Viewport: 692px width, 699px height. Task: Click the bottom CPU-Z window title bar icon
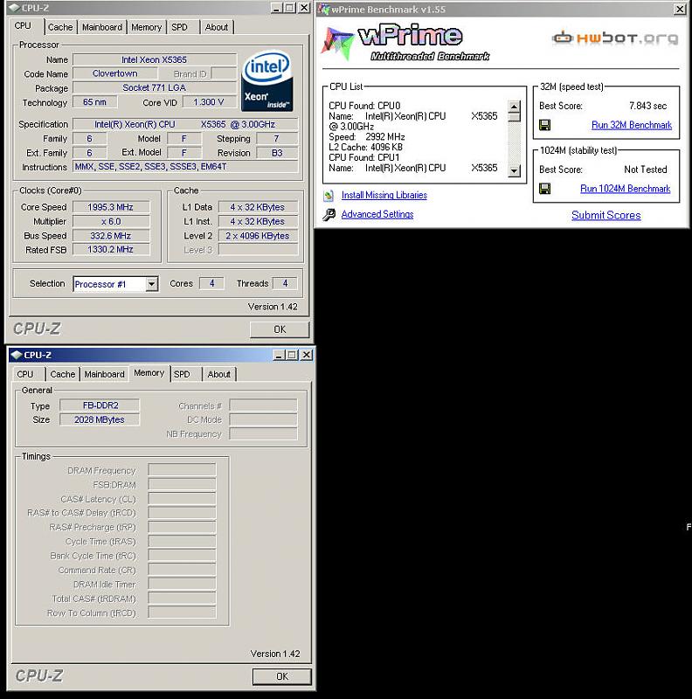(x=17, y=355)
